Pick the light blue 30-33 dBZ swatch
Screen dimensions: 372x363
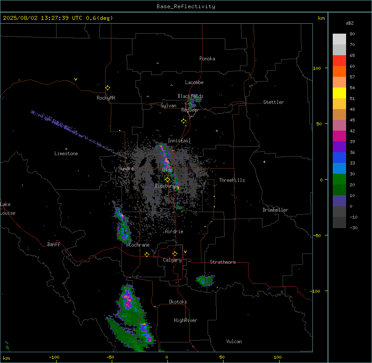pyautogui.click(x=339, y=169)
